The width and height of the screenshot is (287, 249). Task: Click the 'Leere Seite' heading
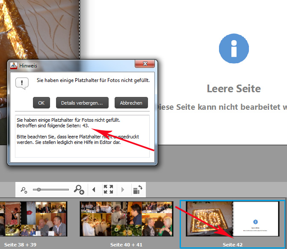234,89
